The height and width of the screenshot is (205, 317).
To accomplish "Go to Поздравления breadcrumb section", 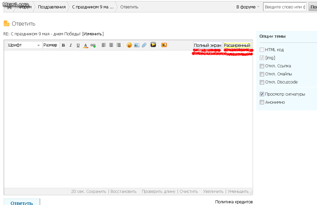I will 52,7.
